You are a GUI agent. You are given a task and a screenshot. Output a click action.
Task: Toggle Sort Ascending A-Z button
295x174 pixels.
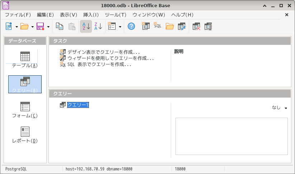(86, 26)
